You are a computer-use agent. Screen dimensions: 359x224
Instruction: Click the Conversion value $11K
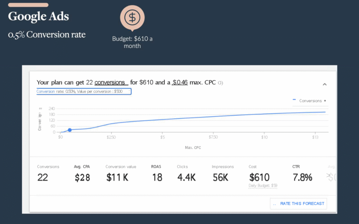pos(117,177)
